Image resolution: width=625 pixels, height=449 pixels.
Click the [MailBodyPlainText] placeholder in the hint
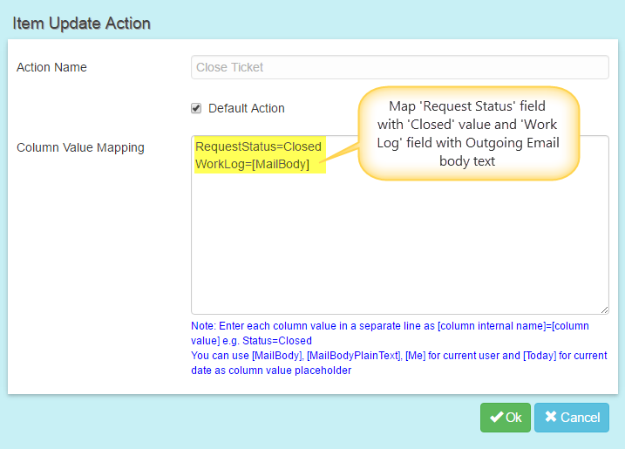(355, 356)
